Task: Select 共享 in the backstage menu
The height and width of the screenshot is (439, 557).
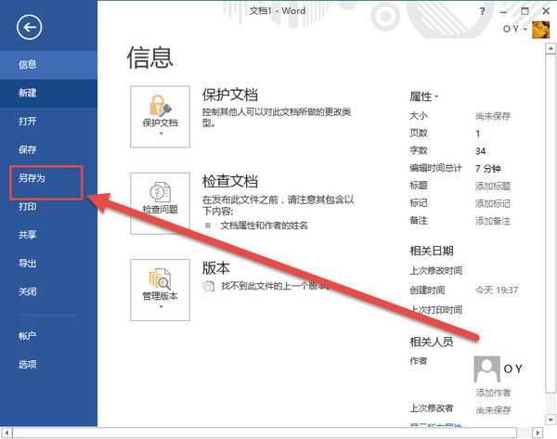Action: 48,235
